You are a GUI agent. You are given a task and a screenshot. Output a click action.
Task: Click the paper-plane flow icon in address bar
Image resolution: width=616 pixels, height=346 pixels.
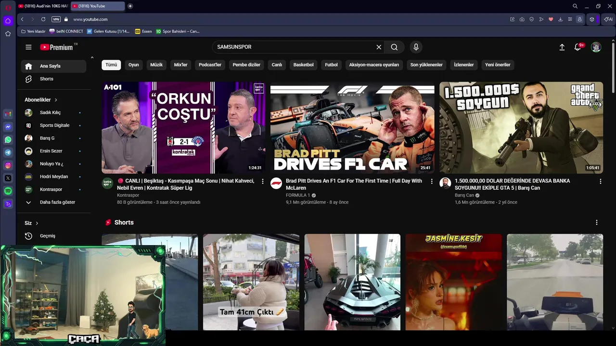pos(541,19)
